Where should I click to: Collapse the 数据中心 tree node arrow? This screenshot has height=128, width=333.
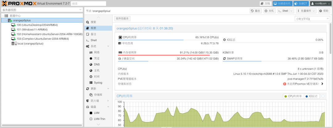3,16
